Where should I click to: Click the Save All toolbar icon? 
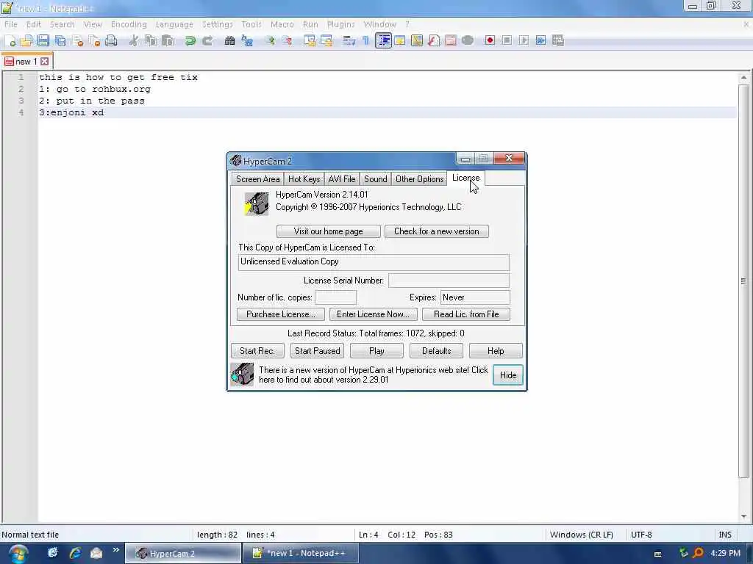pyautogui.click(x=60, y=41)
